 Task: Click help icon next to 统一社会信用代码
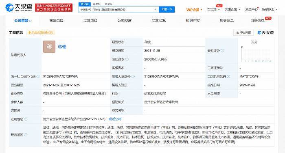tap(38, 76)
